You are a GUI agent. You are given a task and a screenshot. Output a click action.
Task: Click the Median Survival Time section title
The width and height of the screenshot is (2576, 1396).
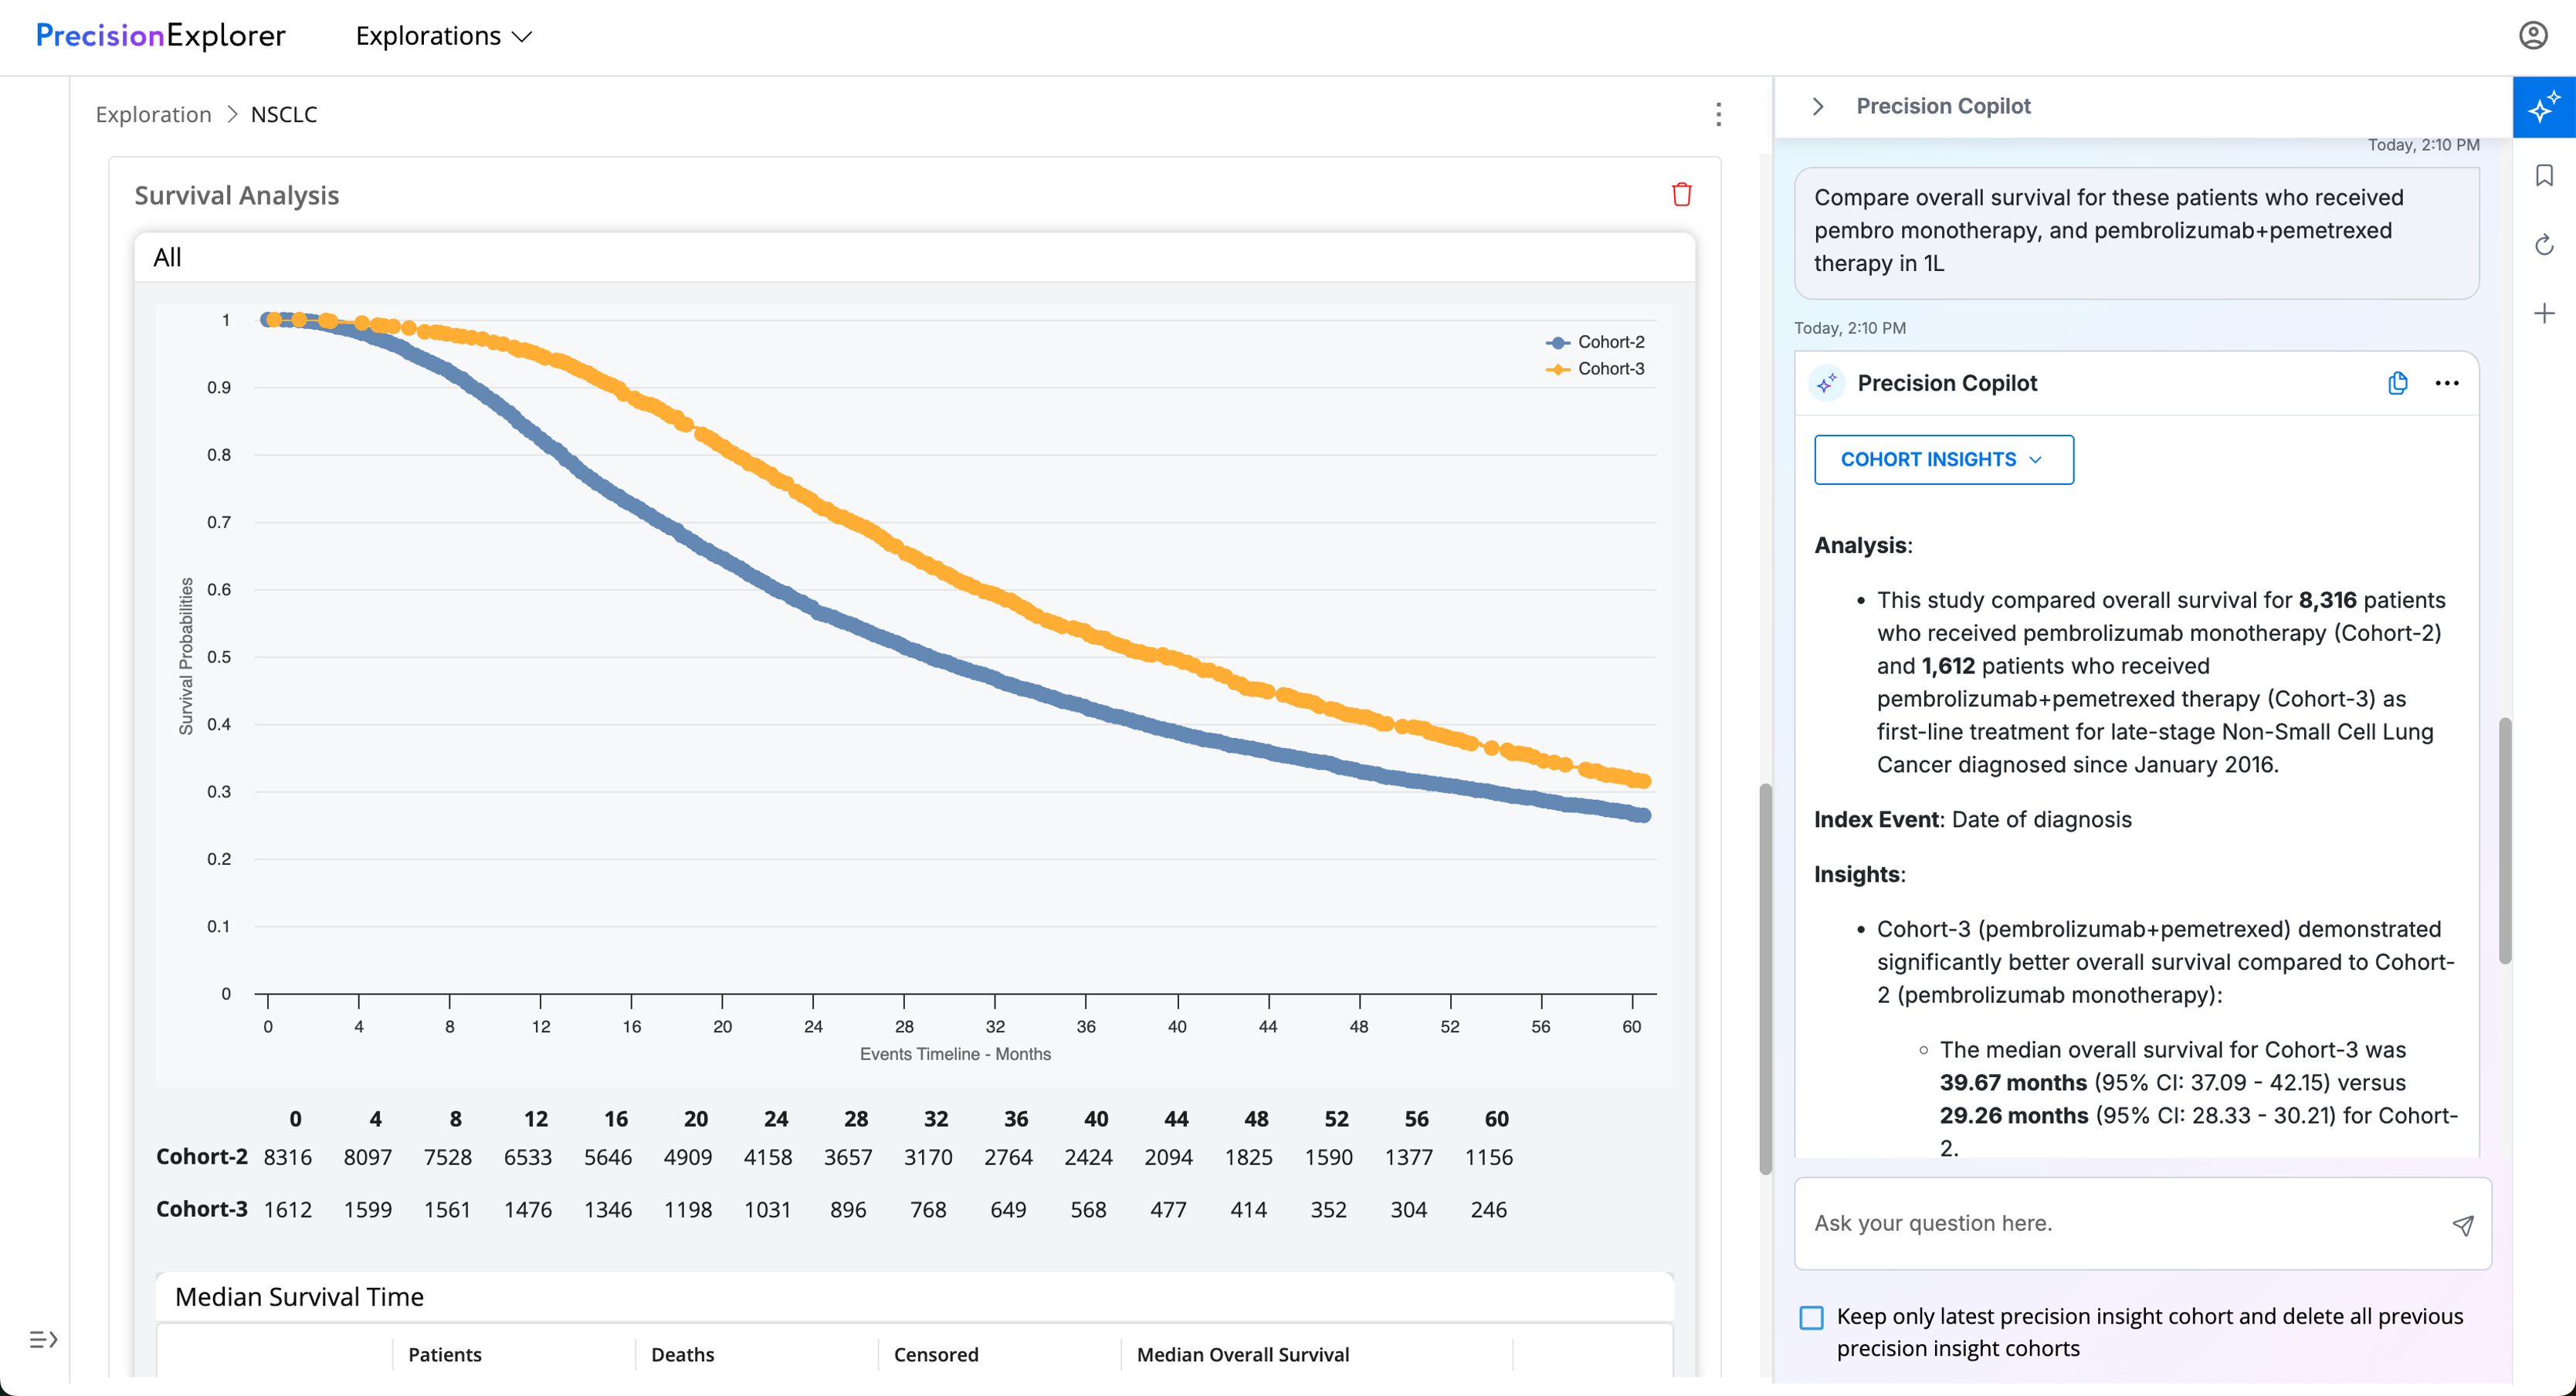(299, 1297)
